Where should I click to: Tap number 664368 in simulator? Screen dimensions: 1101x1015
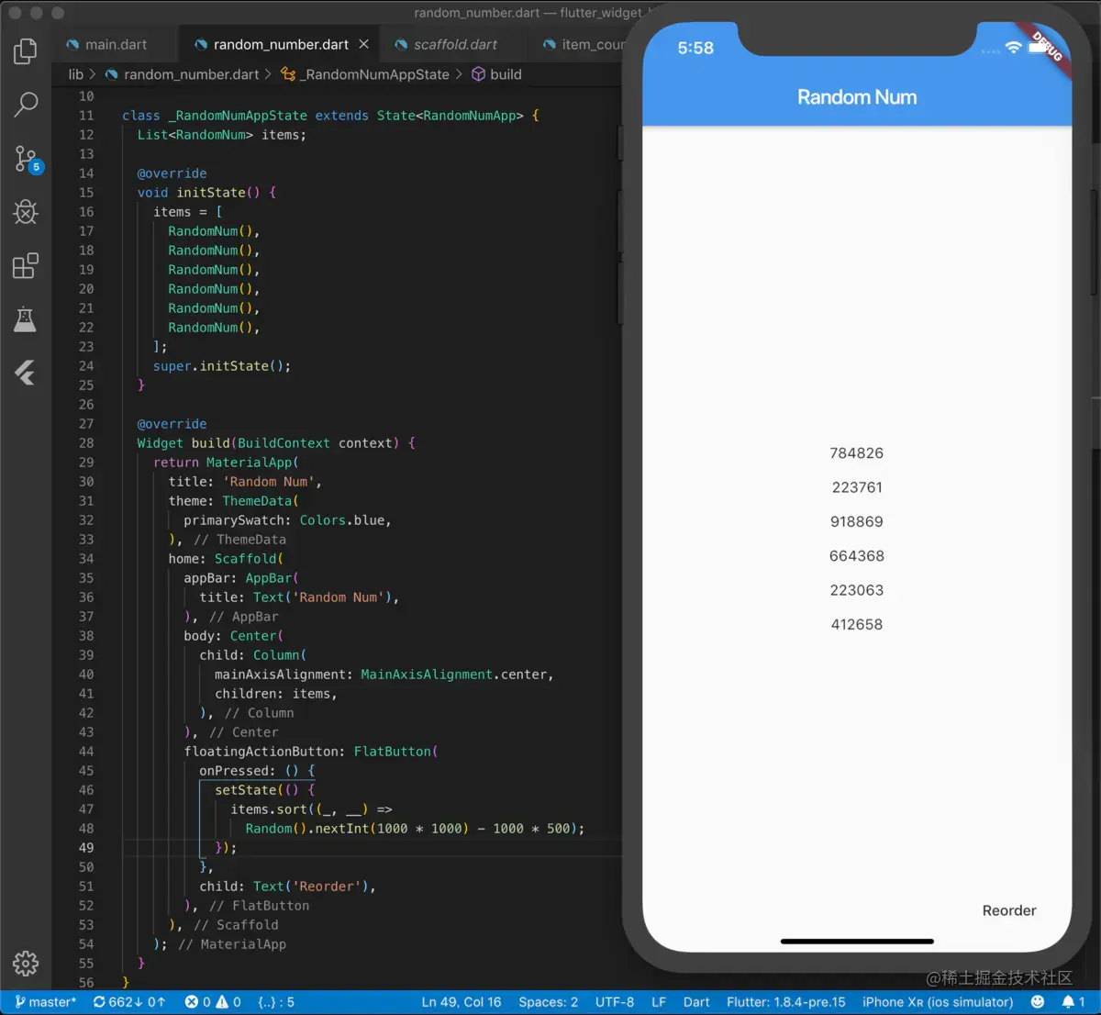[x=857, y=556]
